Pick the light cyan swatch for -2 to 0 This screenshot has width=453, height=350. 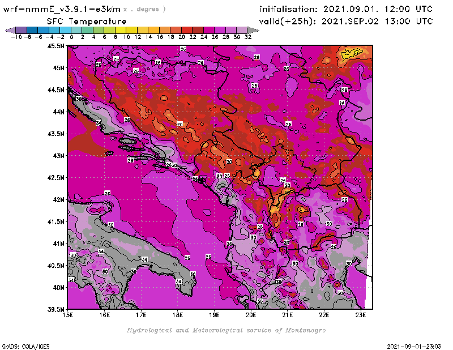click(66, 30)
